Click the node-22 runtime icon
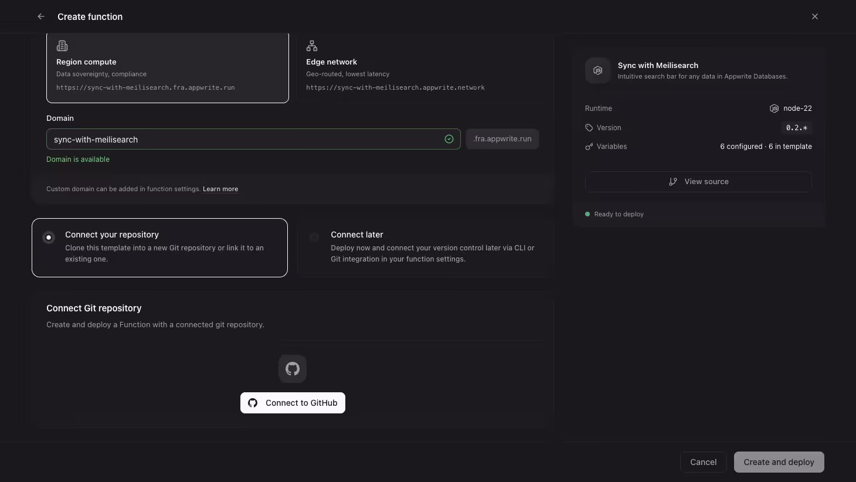The width and height of the screenshot is (856, 482). coord(774,108)
